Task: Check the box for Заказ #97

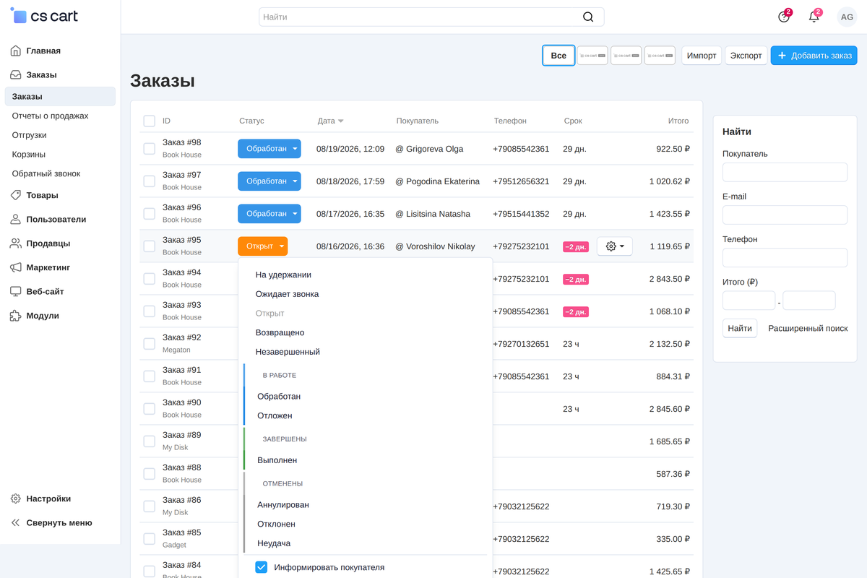Action: [150, 181]
